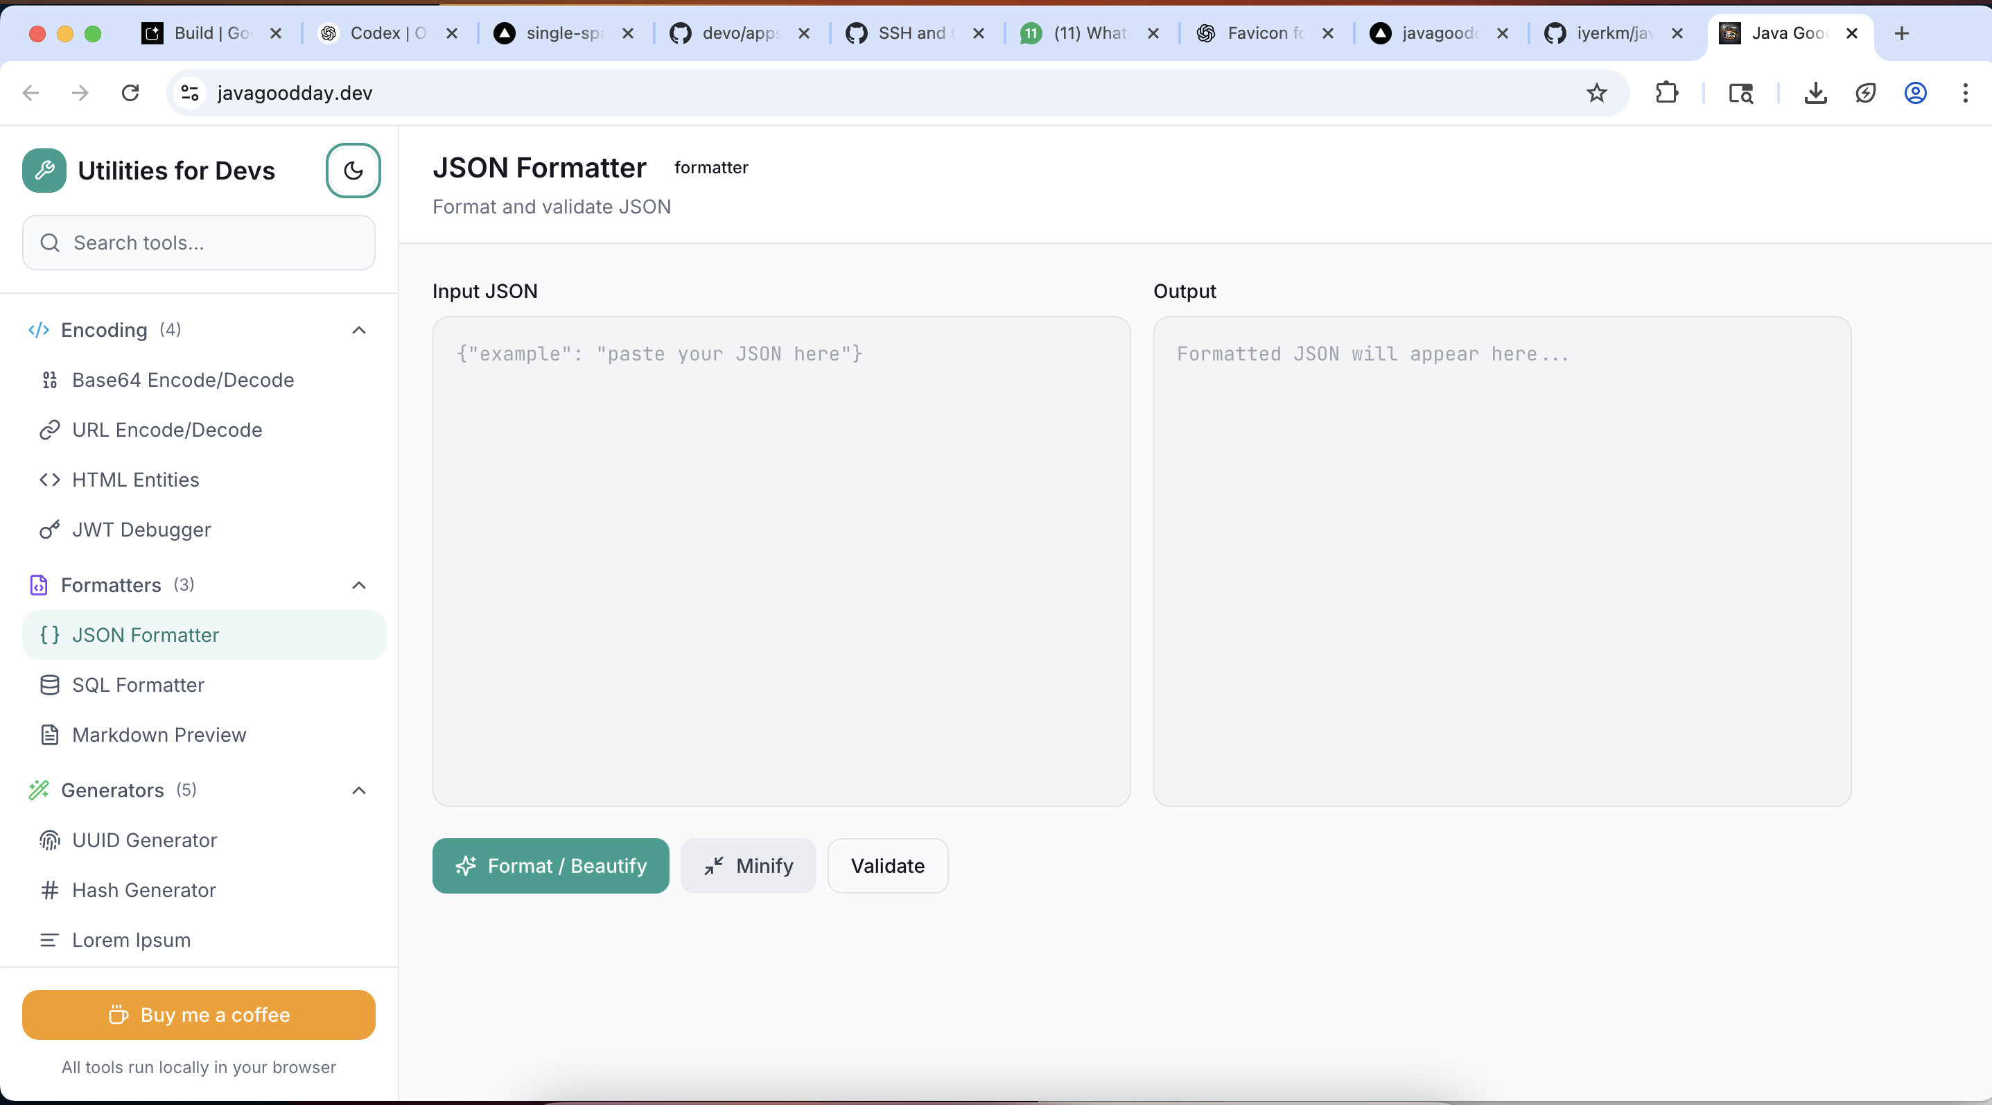1992x1105 pixels.
Task: Open a new browser tab with plus
Action: point(1901,33)
